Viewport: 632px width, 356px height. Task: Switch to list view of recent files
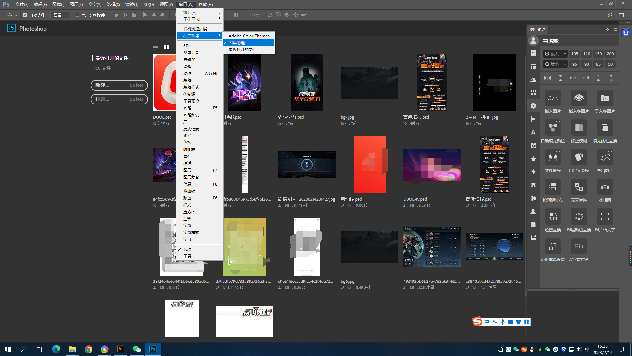155,47
